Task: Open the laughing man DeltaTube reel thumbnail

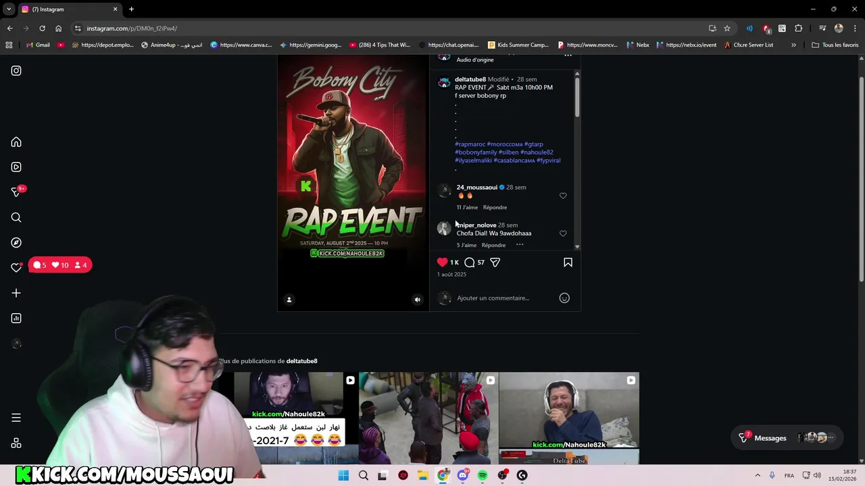Action: [569, 418]
